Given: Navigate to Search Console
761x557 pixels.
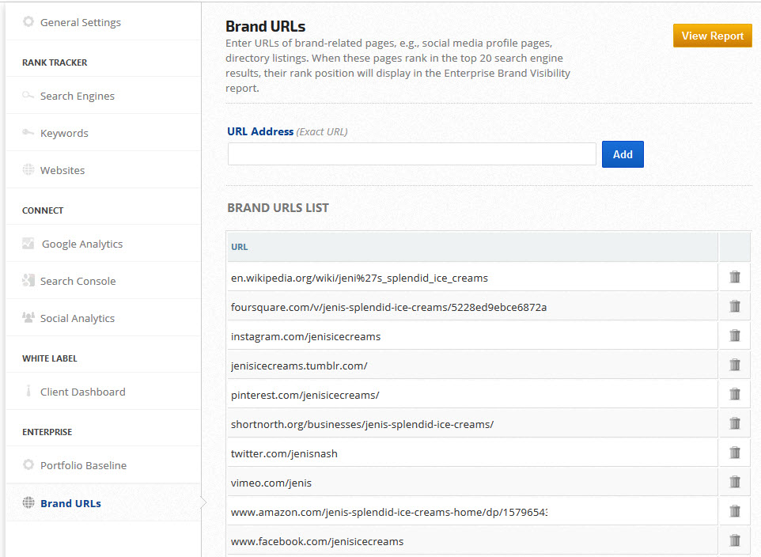Looking at the screenshot, I should pyautogui.click(x=78, y=281).
